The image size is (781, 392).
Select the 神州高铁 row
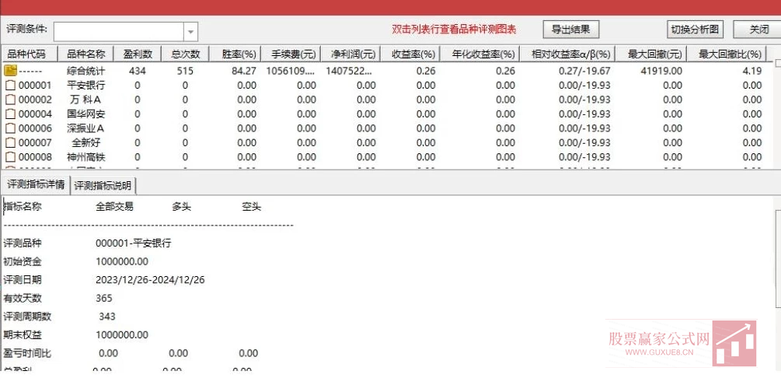coord(385,157)
